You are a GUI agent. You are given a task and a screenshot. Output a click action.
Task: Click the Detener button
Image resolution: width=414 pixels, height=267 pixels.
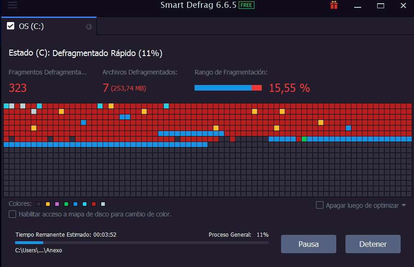point(373,244)
